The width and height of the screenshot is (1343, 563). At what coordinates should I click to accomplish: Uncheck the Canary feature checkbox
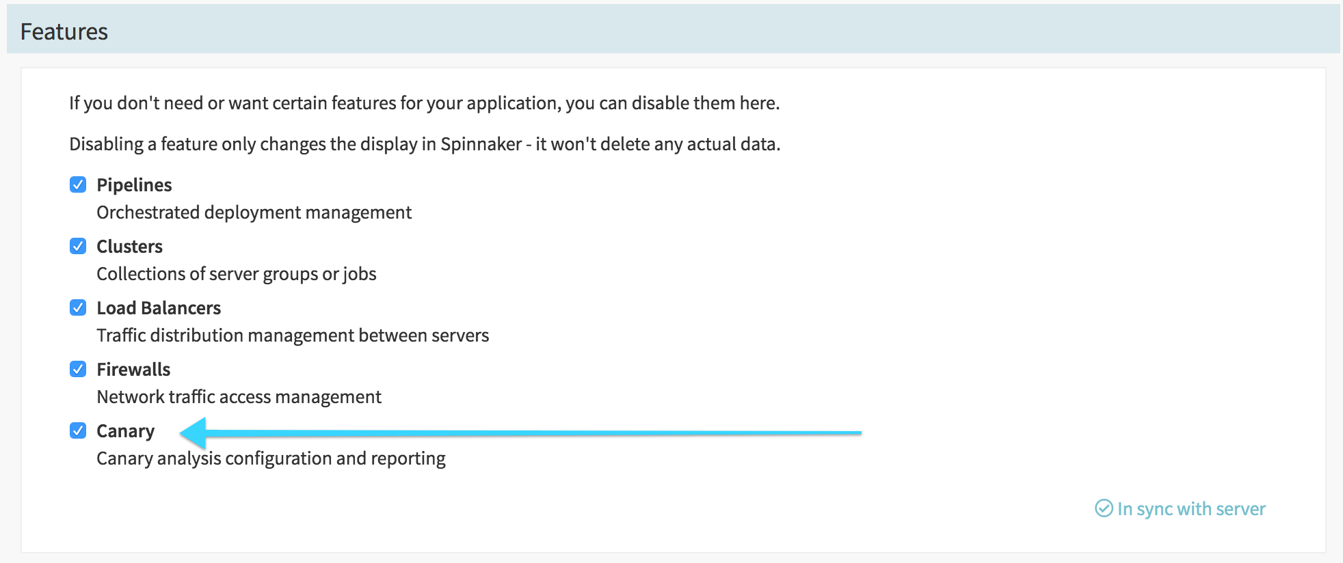point(78,431)
